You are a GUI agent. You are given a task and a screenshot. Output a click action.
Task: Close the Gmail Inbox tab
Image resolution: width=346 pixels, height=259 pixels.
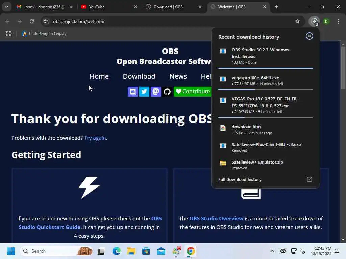(x=71, y=7)
